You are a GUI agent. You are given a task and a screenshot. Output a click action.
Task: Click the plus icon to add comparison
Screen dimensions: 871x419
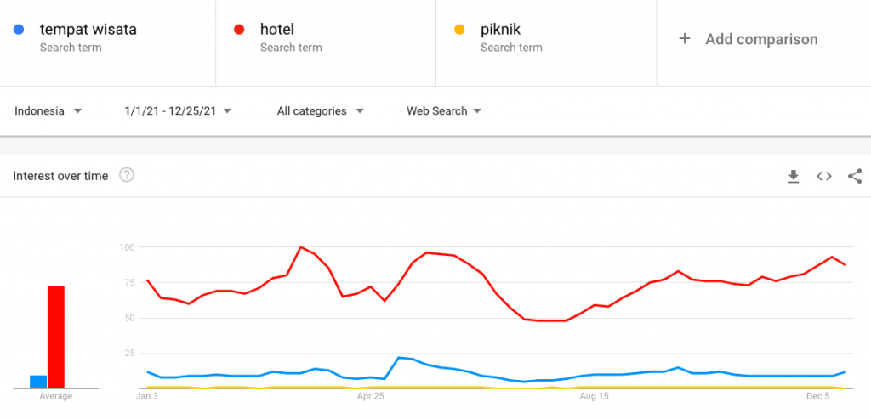[685, 39]
